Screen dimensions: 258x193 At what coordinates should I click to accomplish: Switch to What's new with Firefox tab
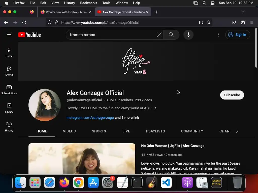(x=66, y=12)
